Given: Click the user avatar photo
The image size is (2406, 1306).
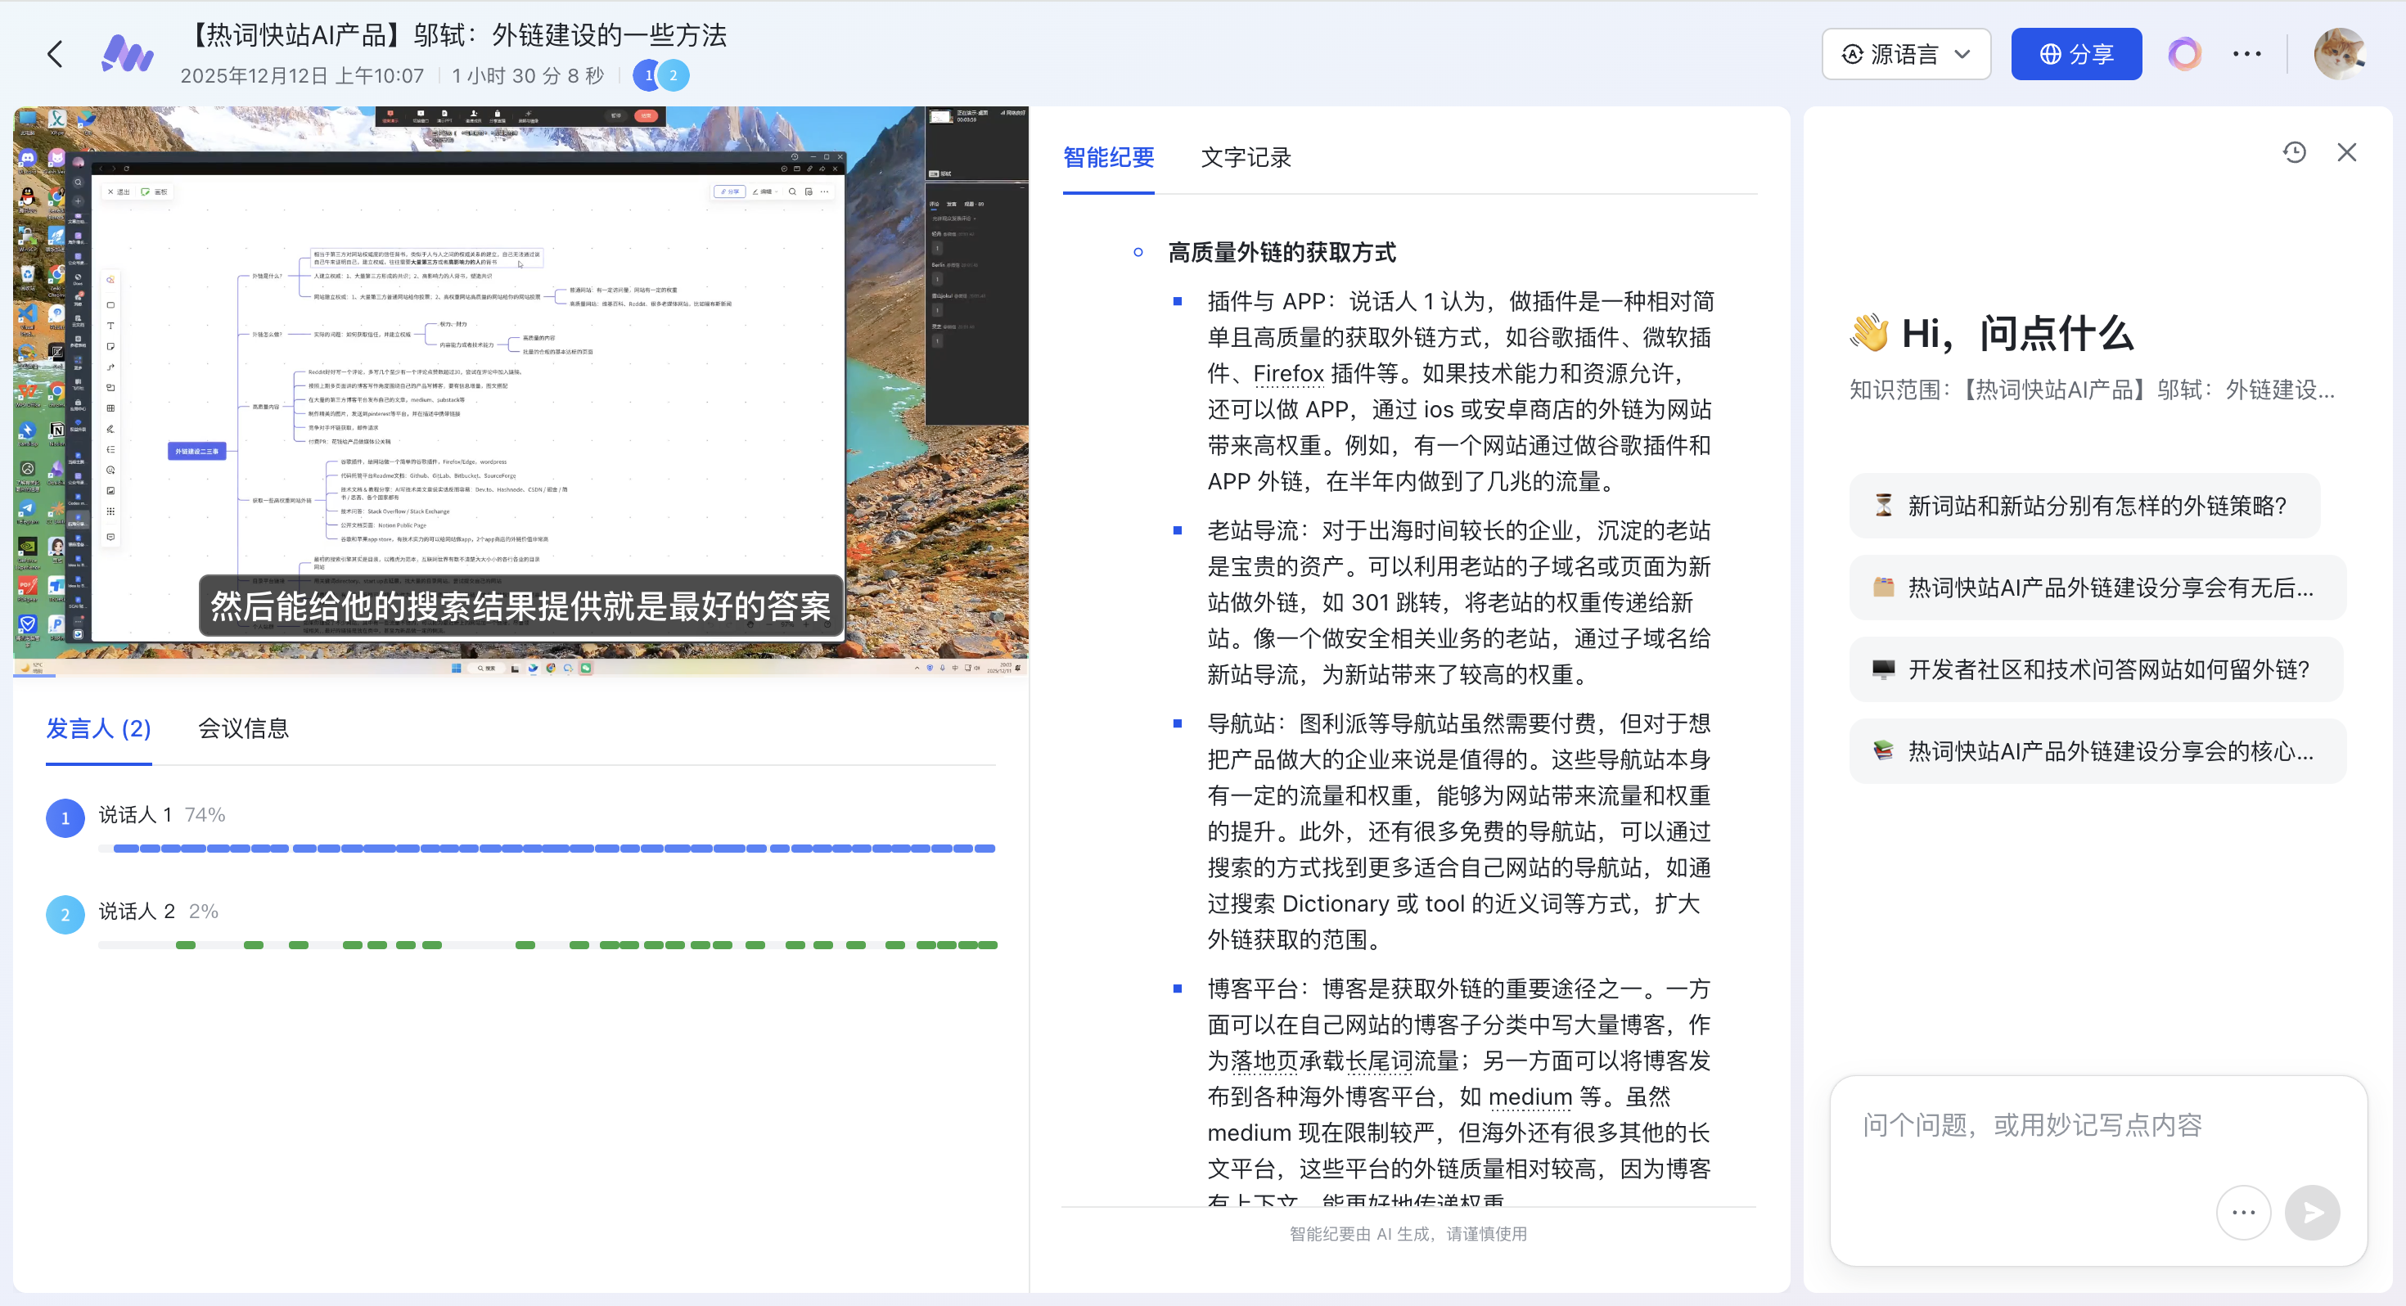Looking at the screenshot, I should [2339, 54].
